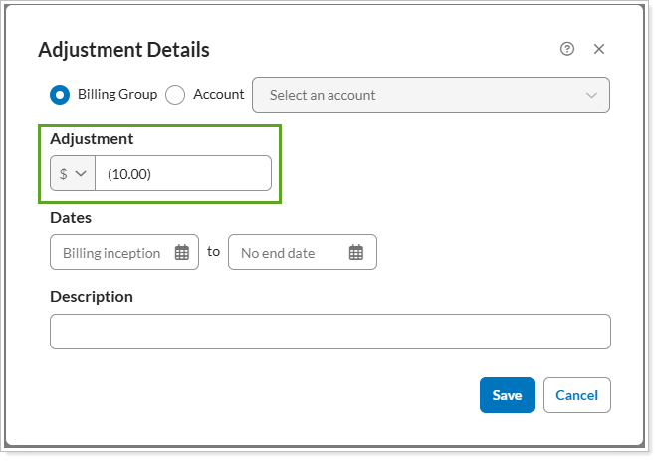Click the Adjustment Details title heading
The image size is (658, 461).
coord(123,50)
